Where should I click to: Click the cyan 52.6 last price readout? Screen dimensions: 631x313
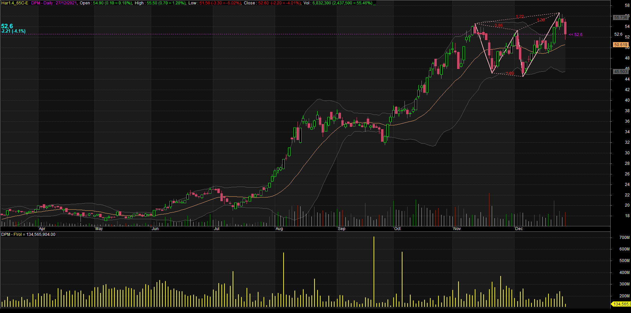click(x=7, y=26)
